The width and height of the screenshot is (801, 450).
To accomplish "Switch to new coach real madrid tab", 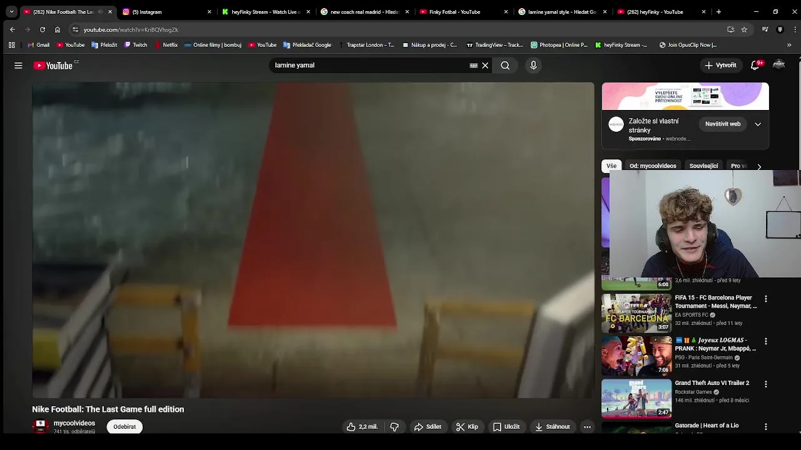I will [x=365, y=12].
